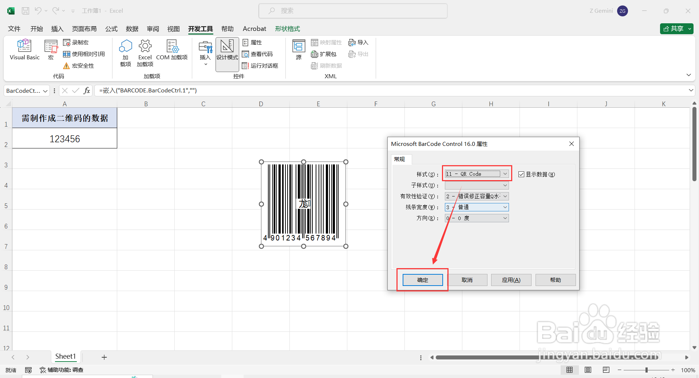
Task: Toggle the Show Data (显示数据) checkbox
Action: [x=521, y=175]
